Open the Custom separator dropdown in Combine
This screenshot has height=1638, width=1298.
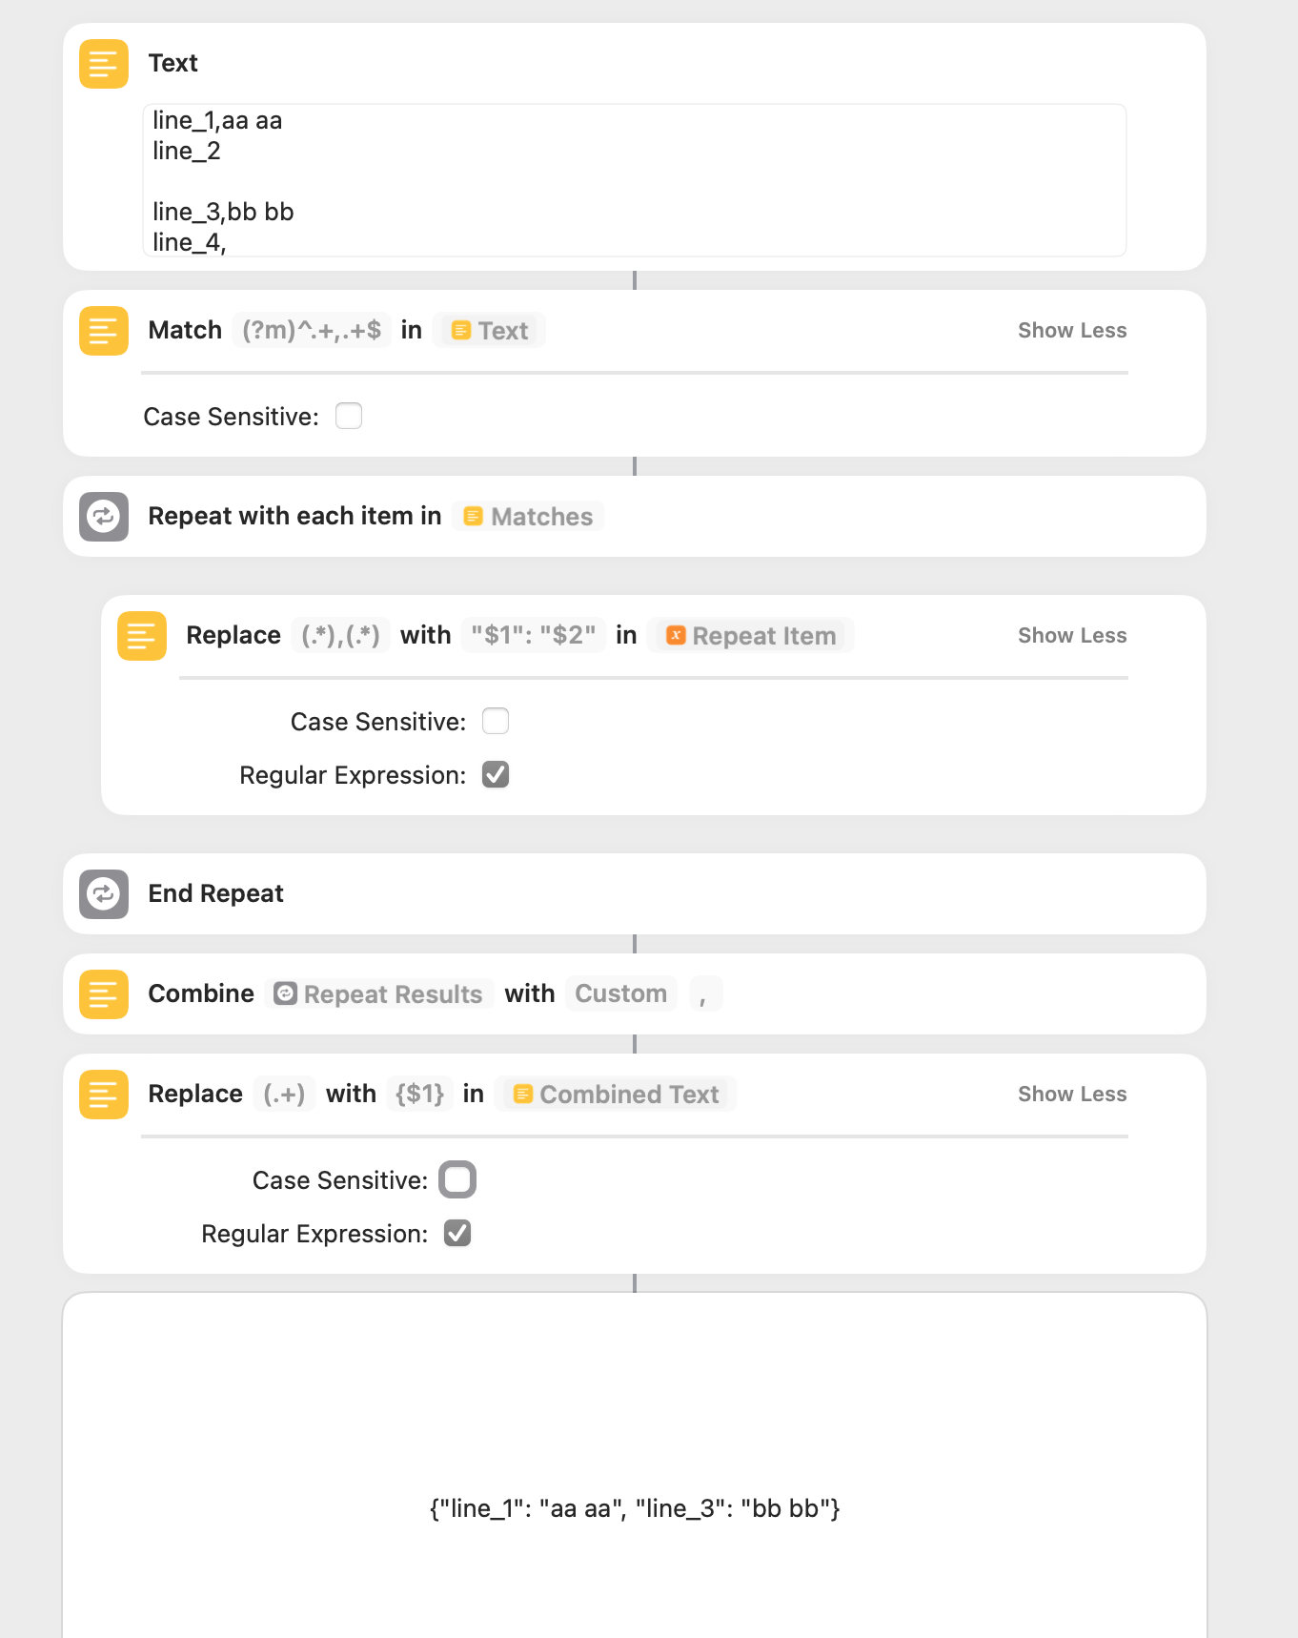[621, 993]
